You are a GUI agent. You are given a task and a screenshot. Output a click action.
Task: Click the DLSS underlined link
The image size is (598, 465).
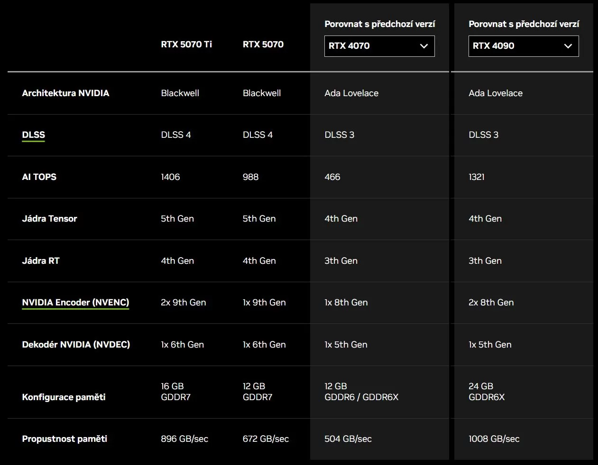point(34,135)
